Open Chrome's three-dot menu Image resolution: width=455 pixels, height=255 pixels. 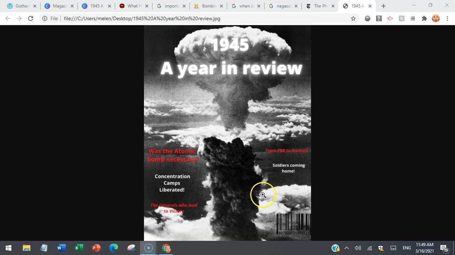447,18
